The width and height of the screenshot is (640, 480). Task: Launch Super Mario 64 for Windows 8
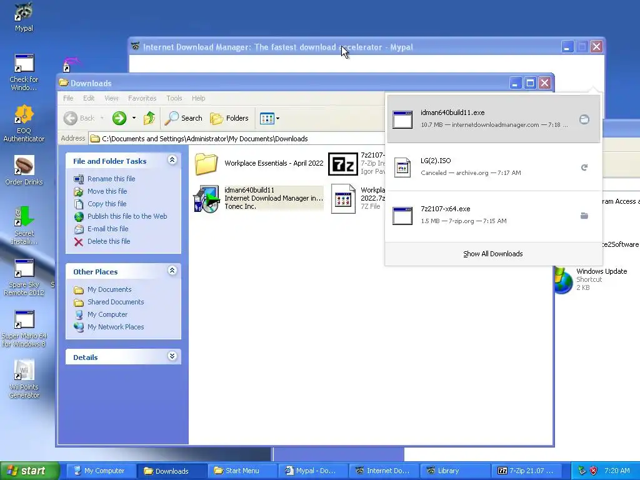(x=24, y=329)
